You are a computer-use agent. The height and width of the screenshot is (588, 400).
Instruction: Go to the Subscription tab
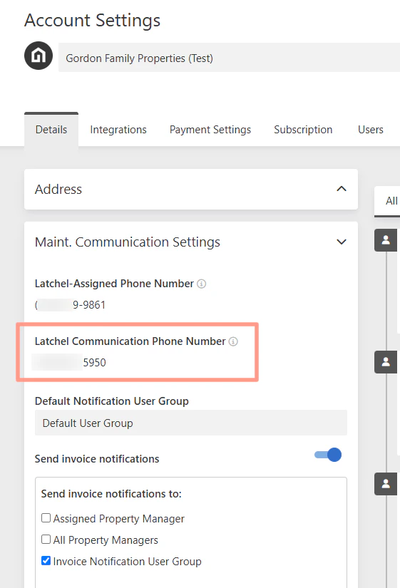(x=303, y=130)
